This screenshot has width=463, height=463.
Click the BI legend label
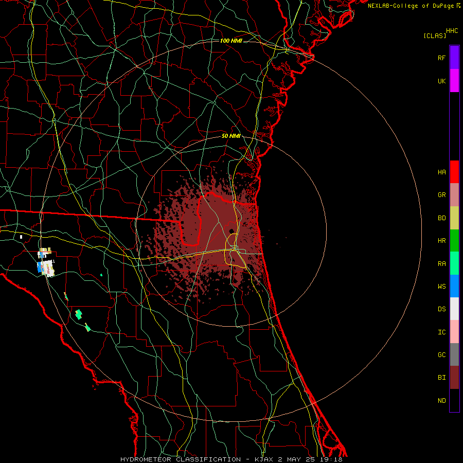pyautogui.click(x=441, y=378)
